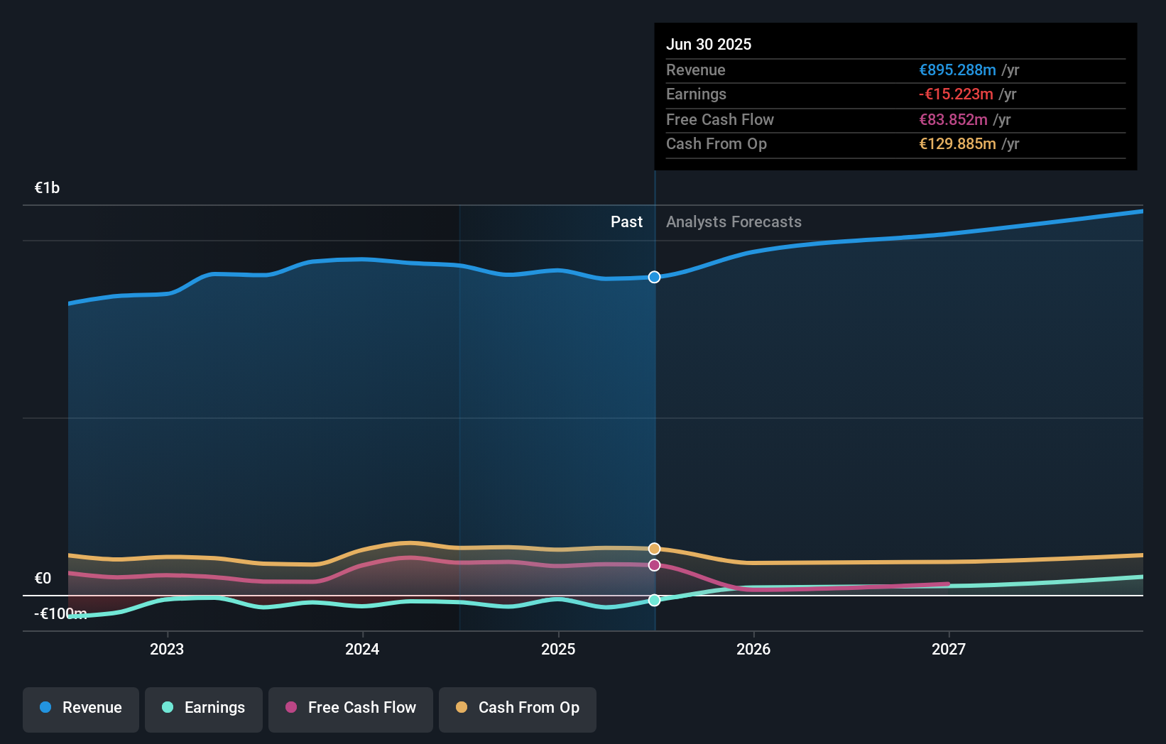
Task: Click the blue dot icon in Revenue legend
Action: pos(45,708)
